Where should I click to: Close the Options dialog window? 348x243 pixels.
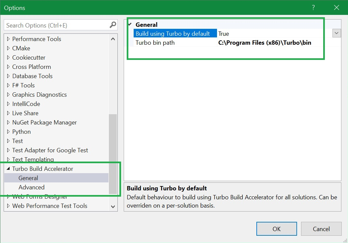(x=336, y=7)
